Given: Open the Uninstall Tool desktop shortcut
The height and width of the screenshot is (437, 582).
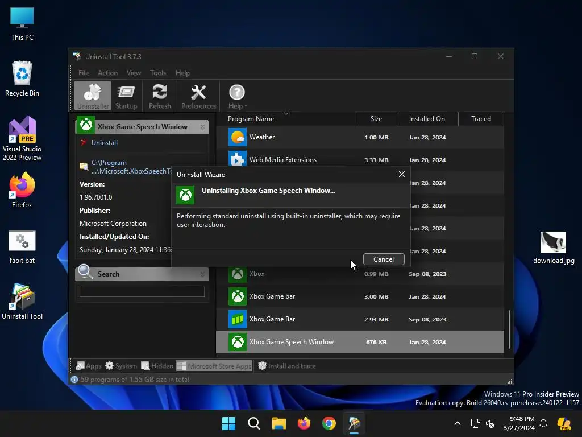Looking at the screenshot, I should [x=22, y=302].
